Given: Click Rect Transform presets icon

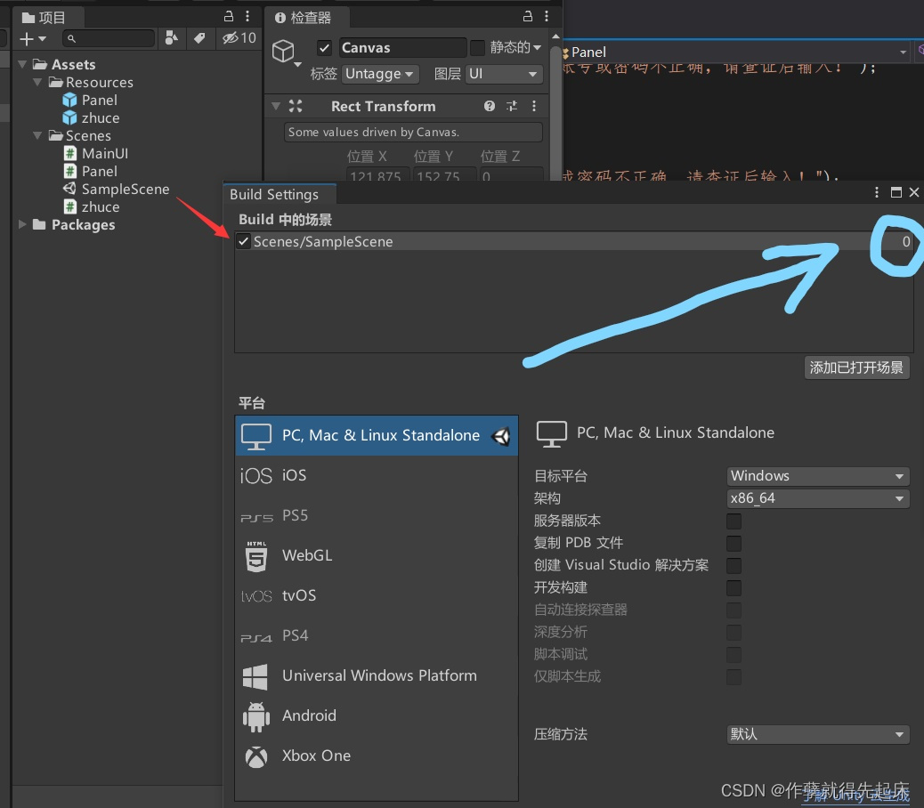Looking at the screenshot, I should pos(512,106).
